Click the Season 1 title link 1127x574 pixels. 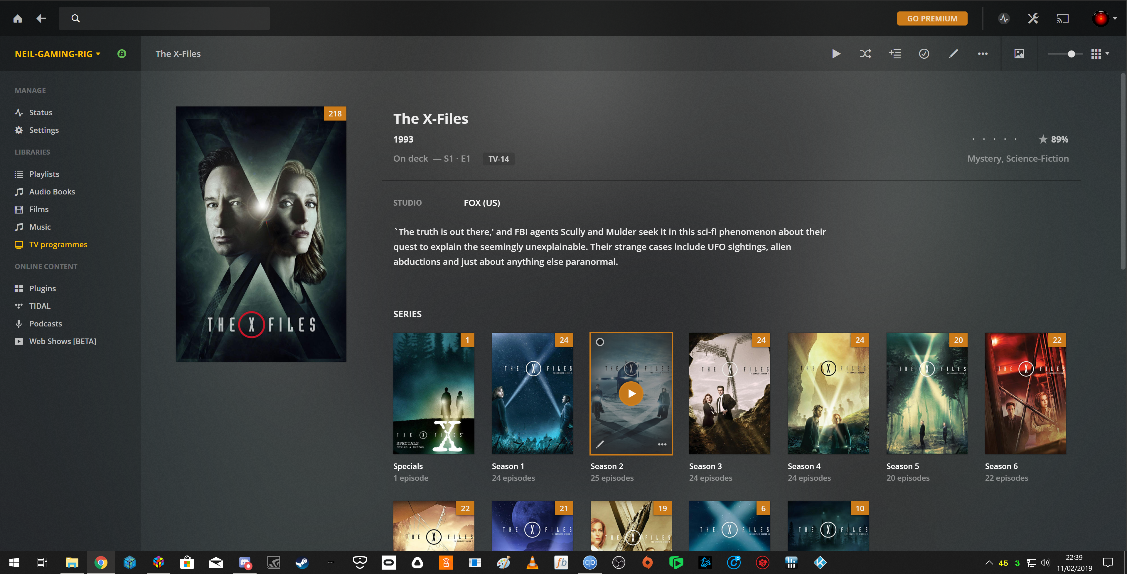tap(508, 466)
